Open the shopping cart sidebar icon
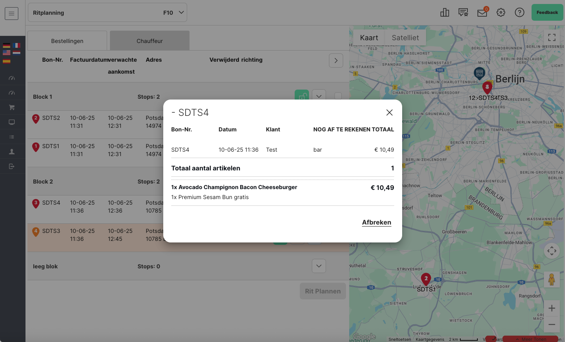 click(x=12, y=107)
